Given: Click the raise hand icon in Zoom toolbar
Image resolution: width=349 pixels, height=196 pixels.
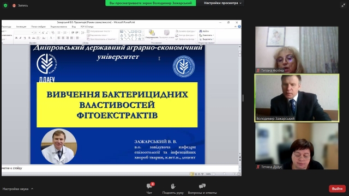Looking at the screenshot, I should coord(173,186).
